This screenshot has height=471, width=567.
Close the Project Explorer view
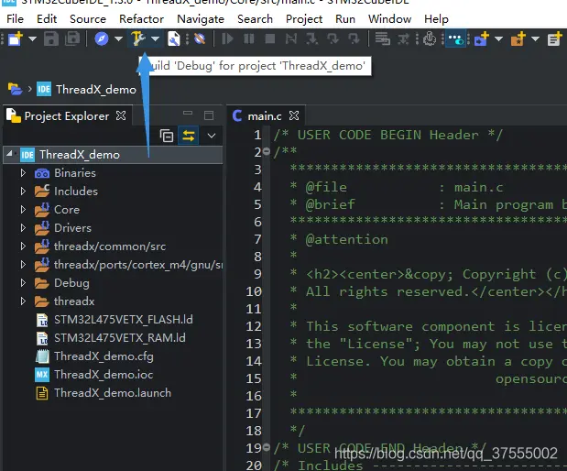coord(121,115)
